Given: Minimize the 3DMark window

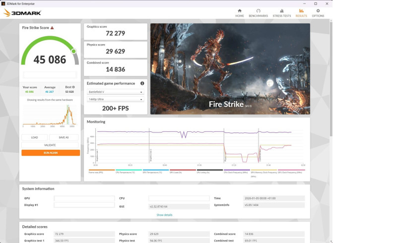Looking at the screenshot, I should 304,3.
